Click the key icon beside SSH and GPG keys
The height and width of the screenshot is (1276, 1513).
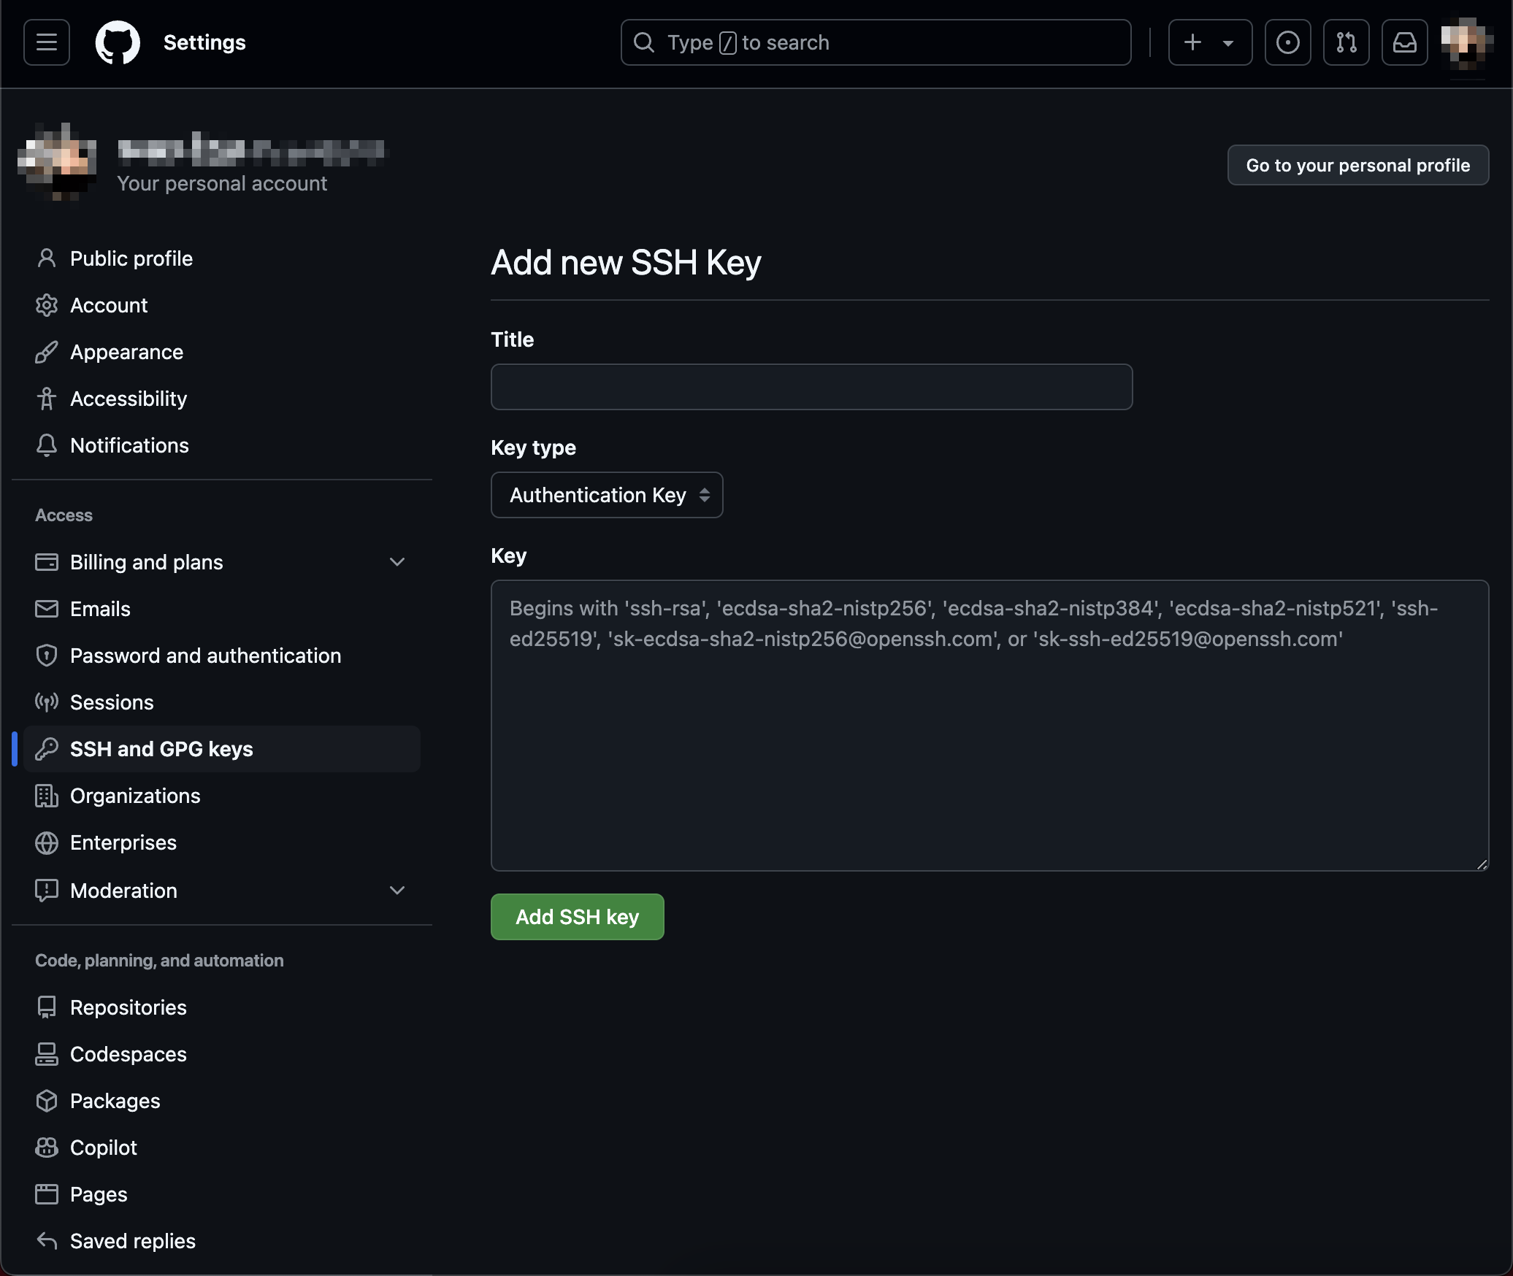[x=47, y=749]
